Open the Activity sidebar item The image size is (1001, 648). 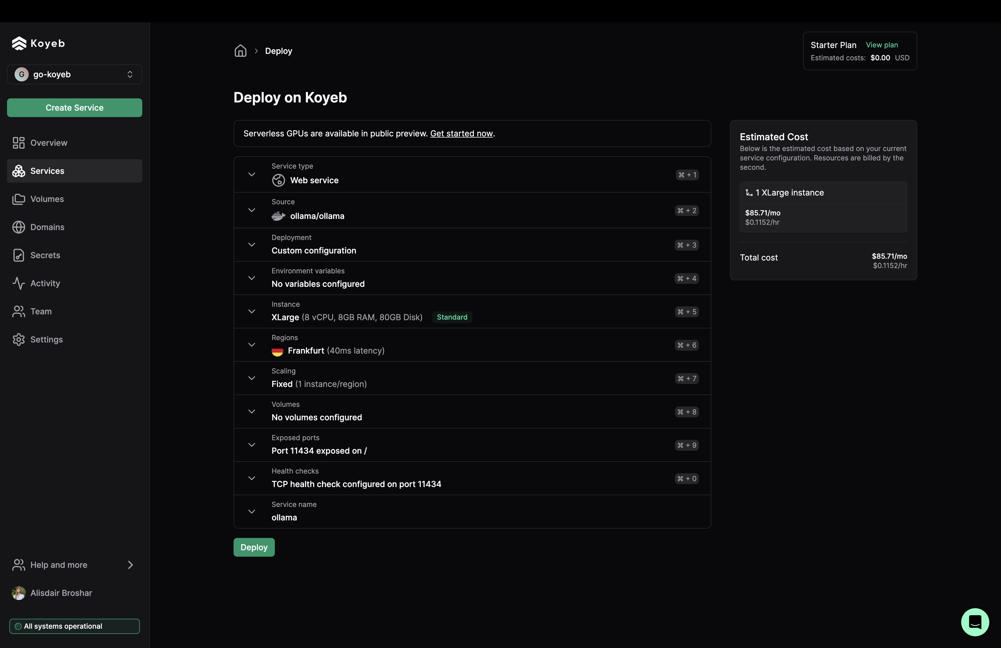[x=74, y=283]
